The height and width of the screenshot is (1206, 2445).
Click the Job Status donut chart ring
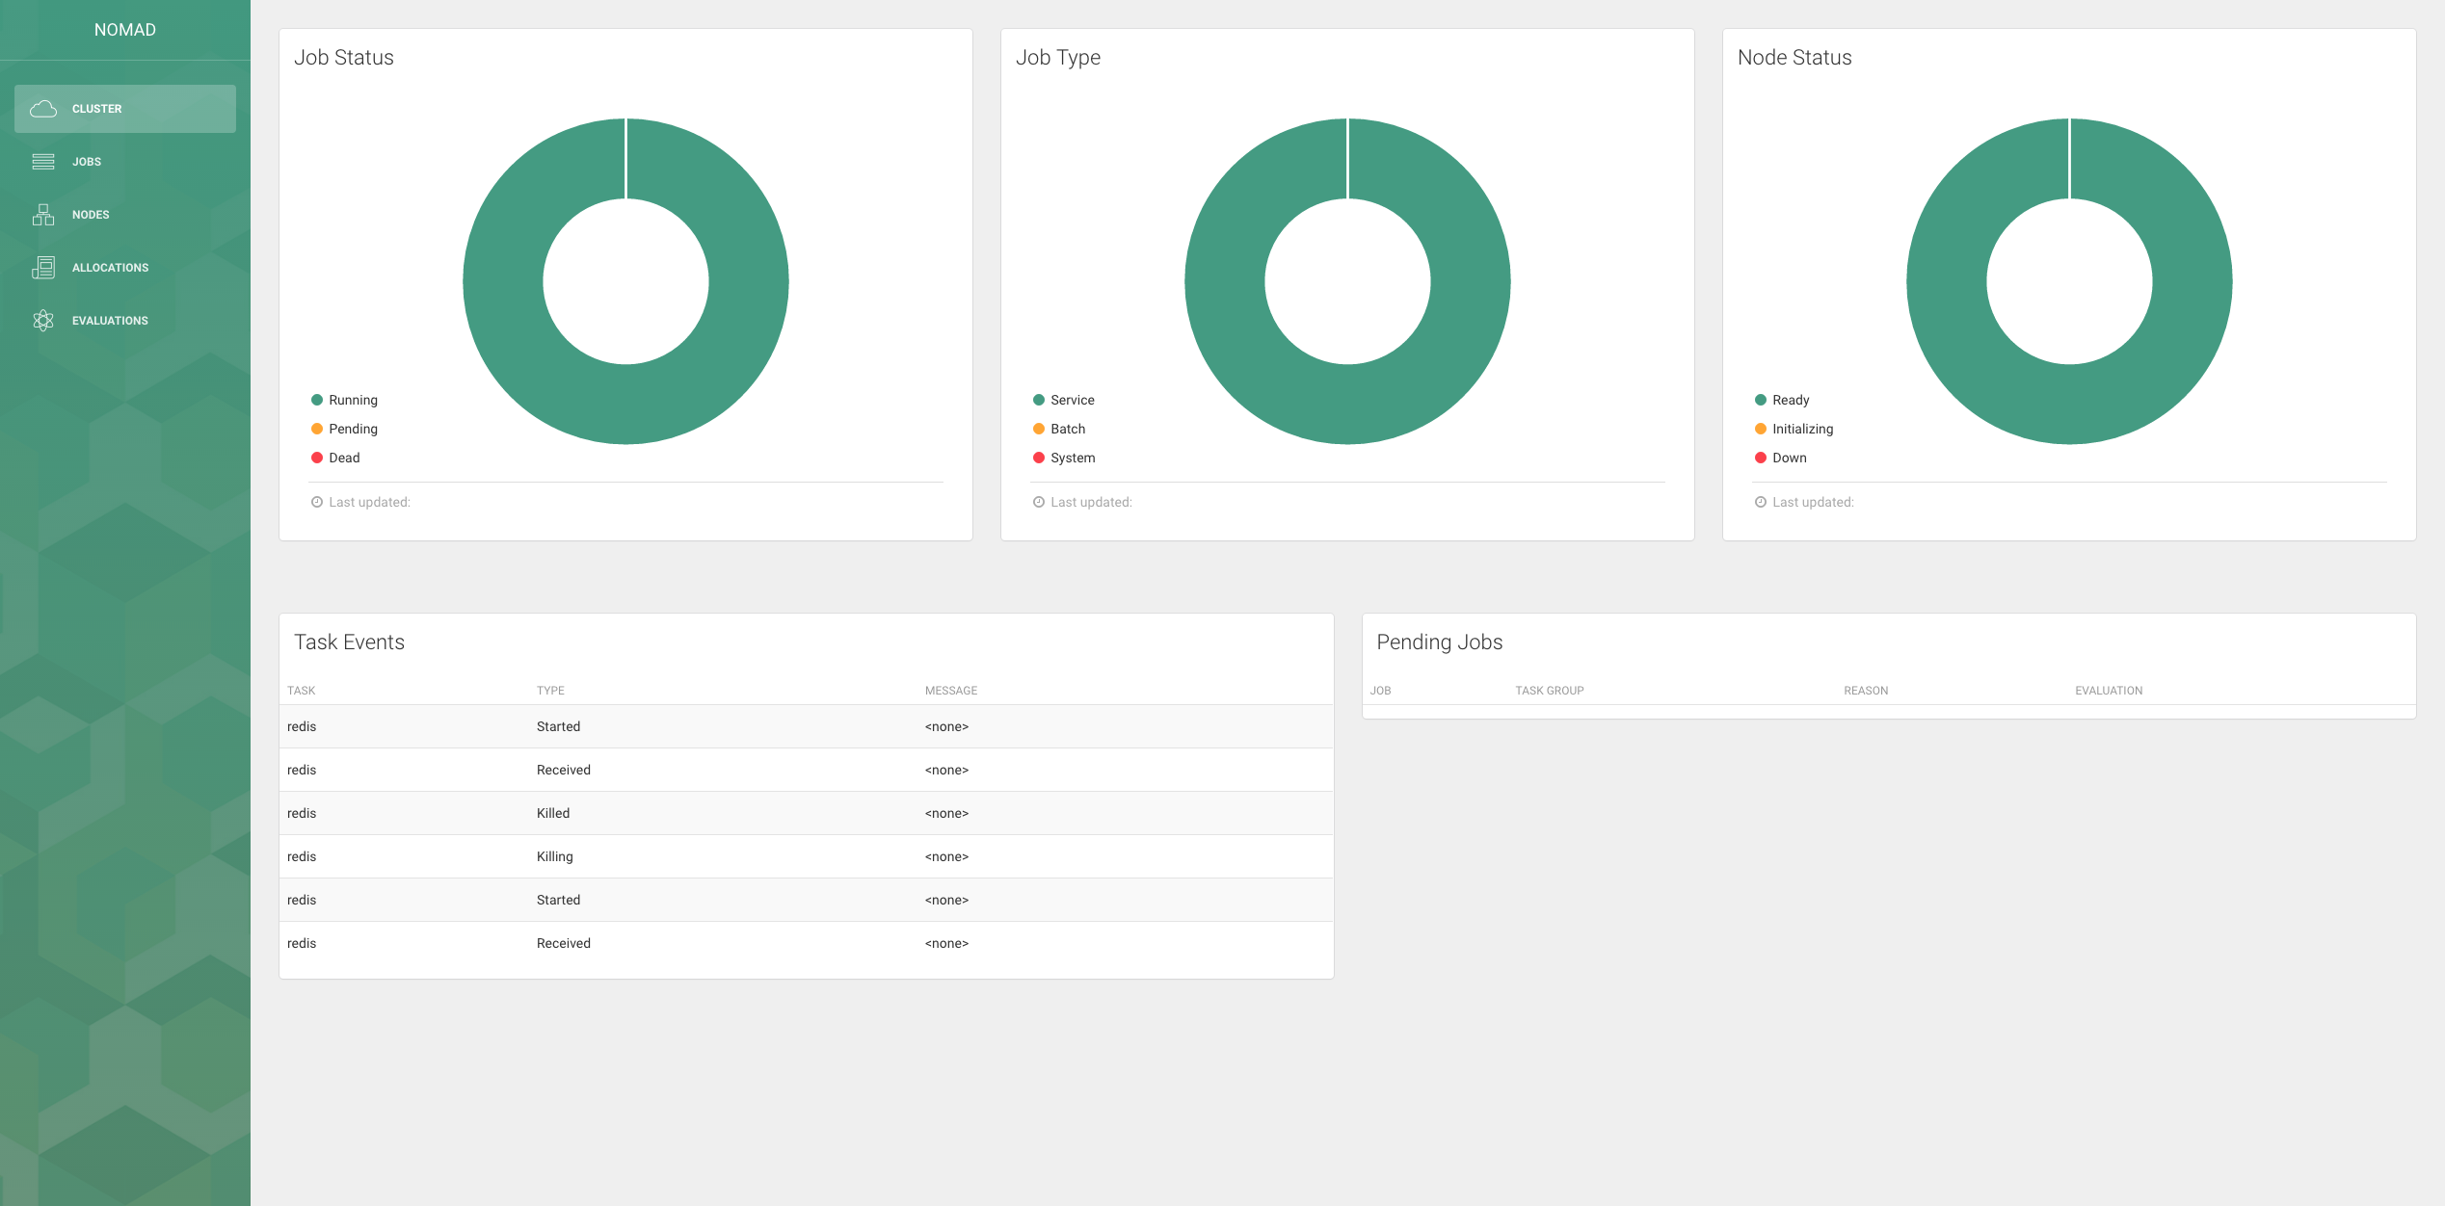coord(747,281)
